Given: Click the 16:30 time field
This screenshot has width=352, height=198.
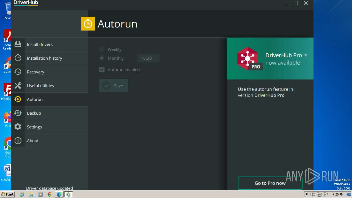Looking at the screenshot, I should [148, 58].
